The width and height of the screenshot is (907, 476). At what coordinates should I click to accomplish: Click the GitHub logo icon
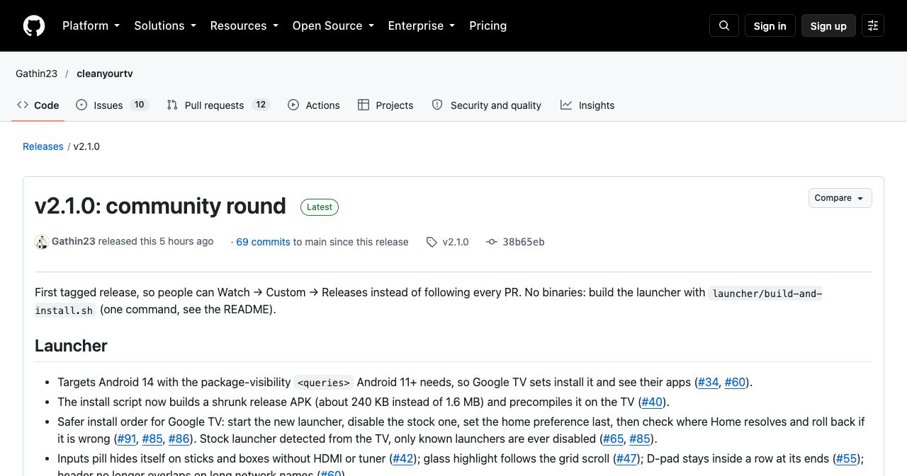coord(34,25)
